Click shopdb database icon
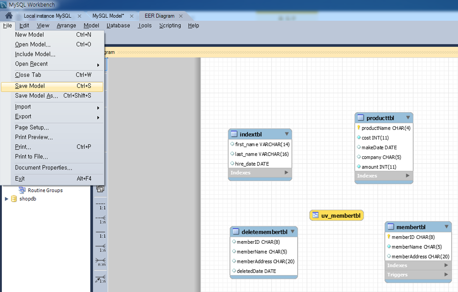 (14, 199)
